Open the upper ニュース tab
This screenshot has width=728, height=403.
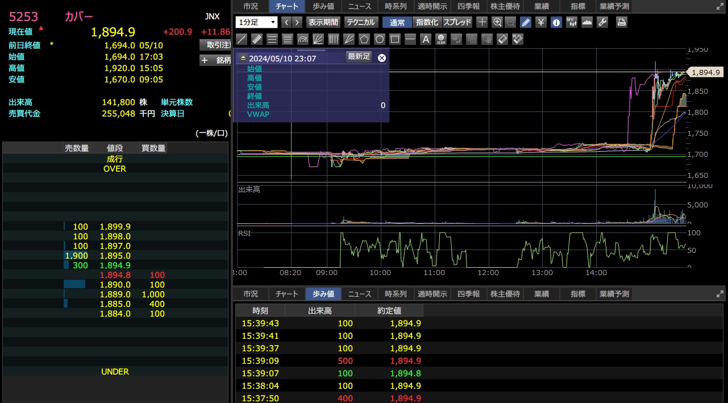[x=360, y=6]
